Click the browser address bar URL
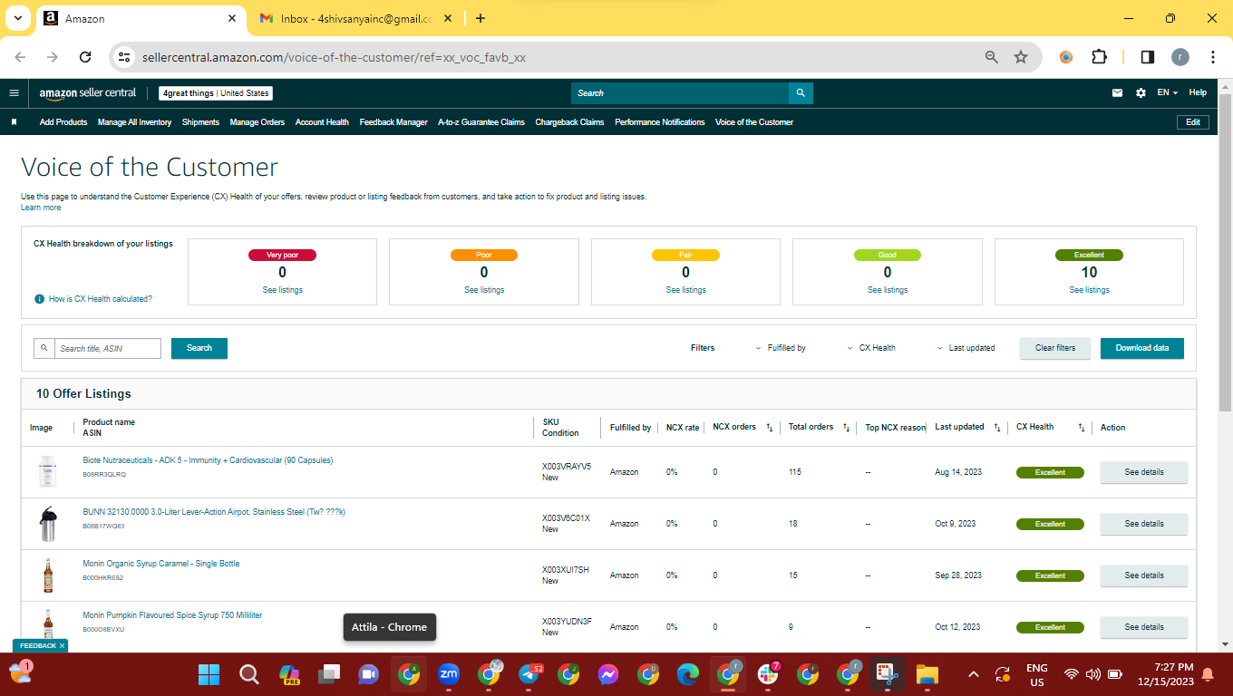 (x=334, y=57)
